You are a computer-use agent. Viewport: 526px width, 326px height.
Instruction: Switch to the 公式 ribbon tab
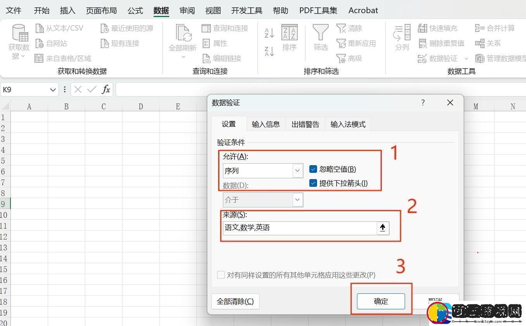click(x=135, y=10)
